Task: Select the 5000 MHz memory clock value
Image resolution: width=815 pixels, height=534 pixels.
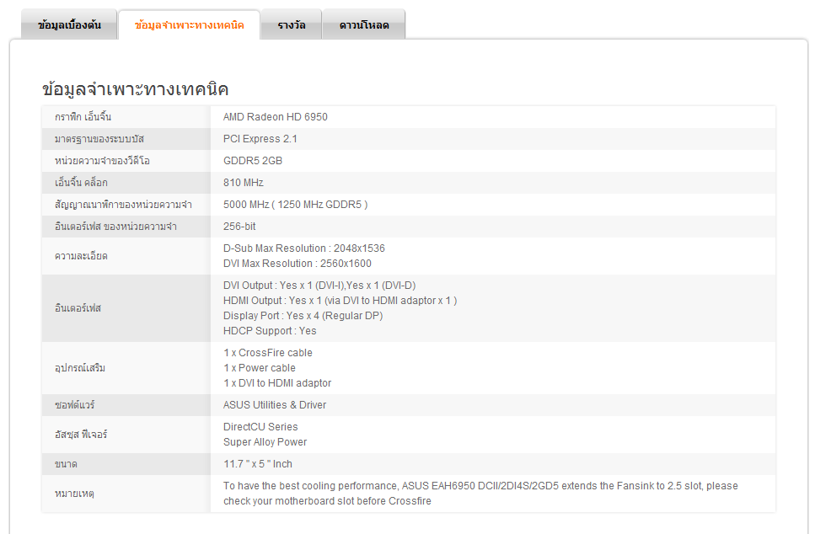Action: (295, 204)
